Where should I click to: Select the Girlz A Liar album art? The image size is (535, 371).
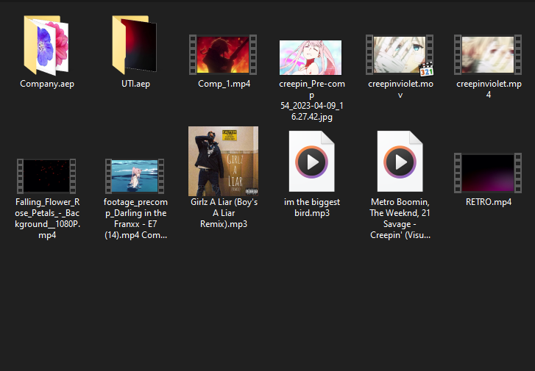click(223, 161)
